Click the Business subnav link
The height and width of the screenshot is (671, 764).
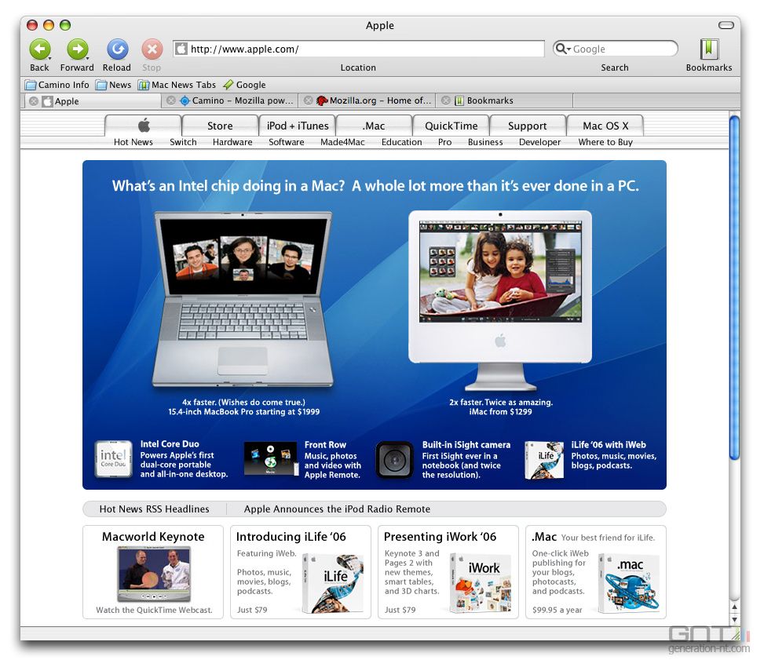[x=485, y=142]
